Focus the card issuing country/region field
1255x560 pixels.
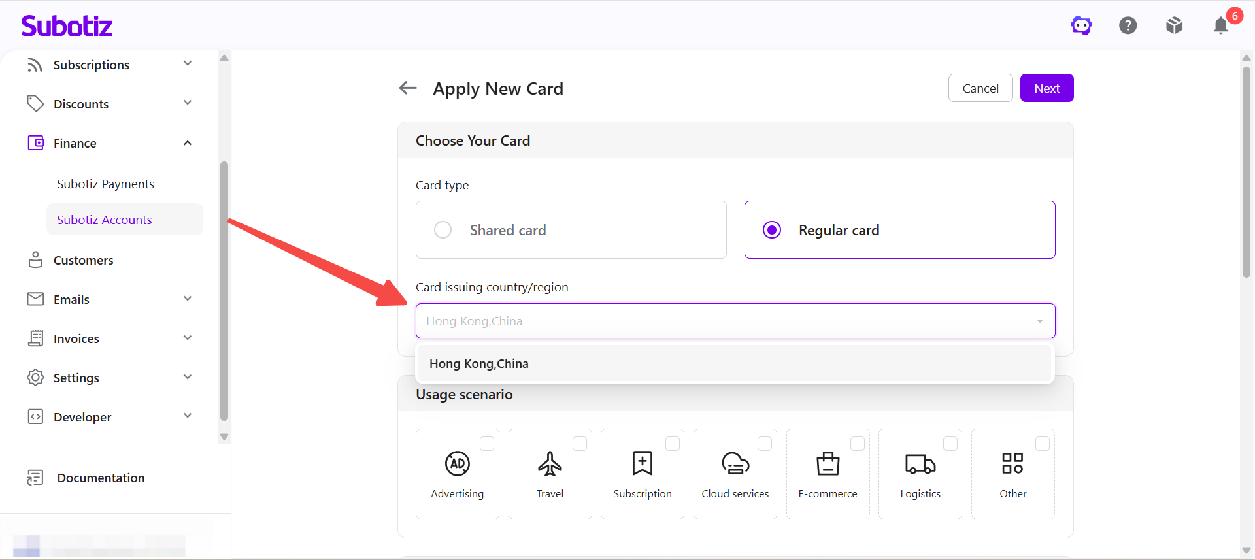(735, 321)
